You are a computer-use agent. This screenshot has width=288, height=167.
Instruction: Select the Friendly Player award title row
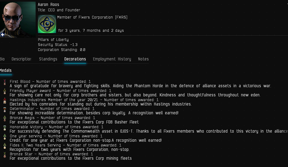point(61,91)
